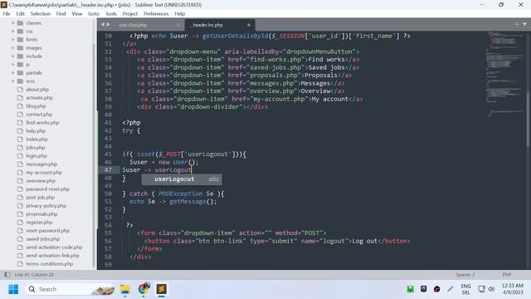
Task: Click the taskbar Search box
Action: click(70, 289)
